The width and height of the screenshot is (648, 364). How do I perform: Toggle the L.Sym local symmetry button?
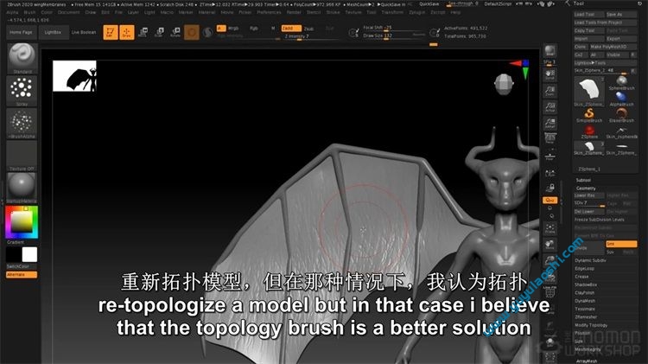click(x=550, y=173)
